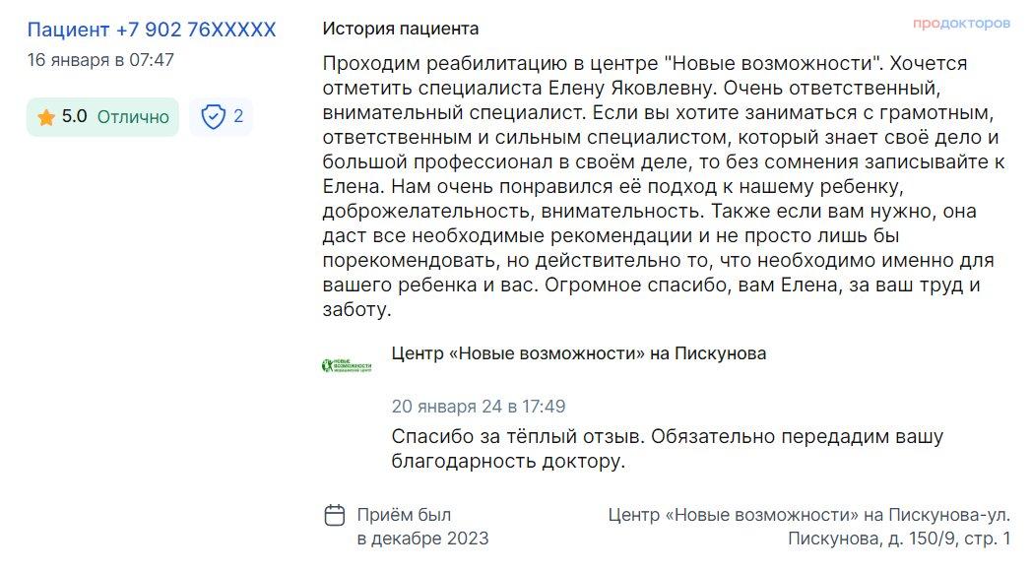Screen dimensions: 1031x571
Task: Click the review date 16 января в 07:47
Action: click(100, 60)
